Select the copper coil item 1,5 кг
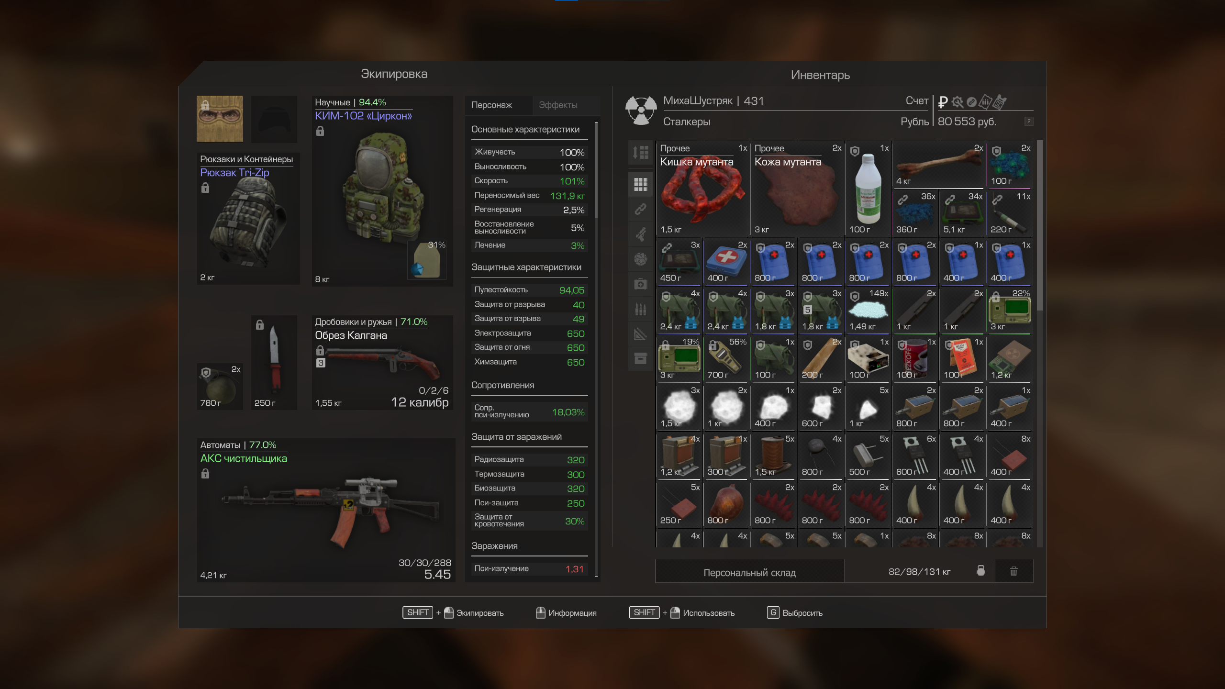Screen dimensions: 1225x689 tap(773, 456)
